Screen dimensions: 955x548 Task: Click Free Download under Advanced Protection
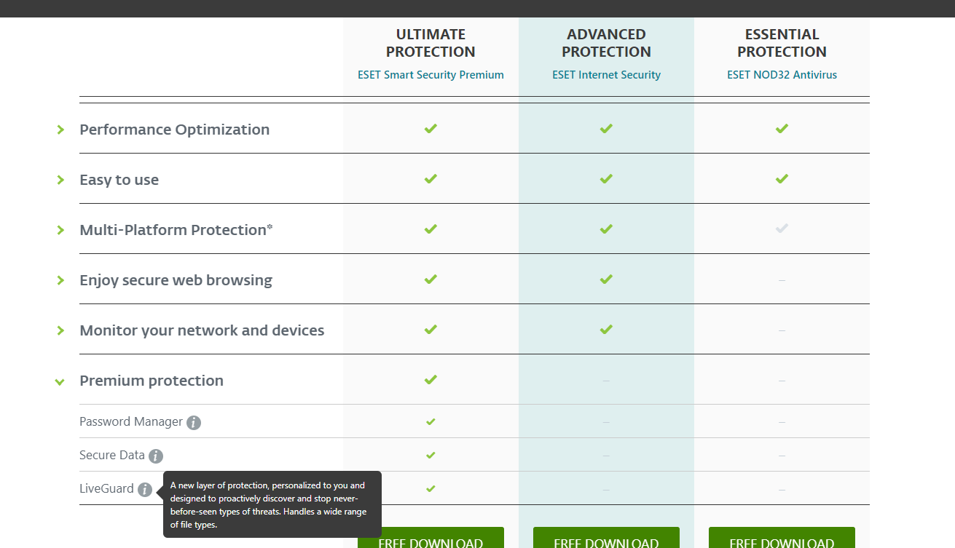[606, 538]
